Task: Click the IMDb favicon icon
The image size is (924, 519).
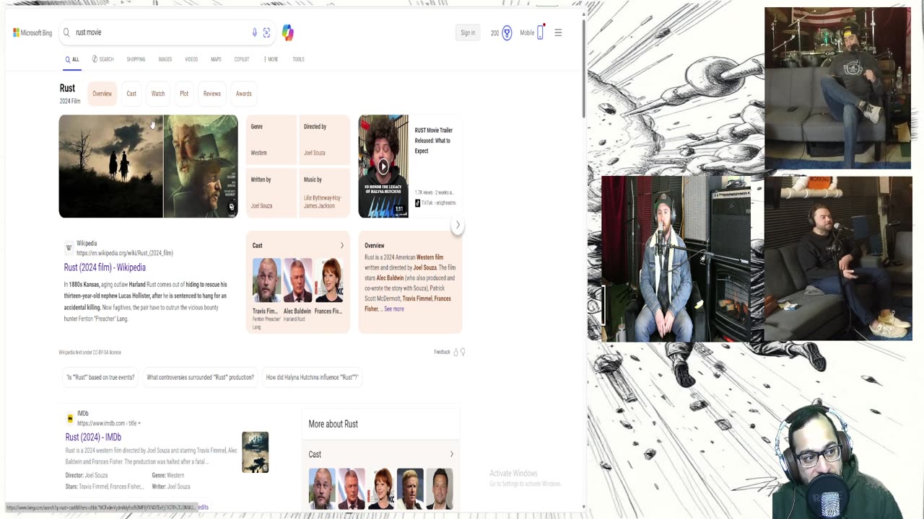Action: pyautogui.click(x=70, y=418)
